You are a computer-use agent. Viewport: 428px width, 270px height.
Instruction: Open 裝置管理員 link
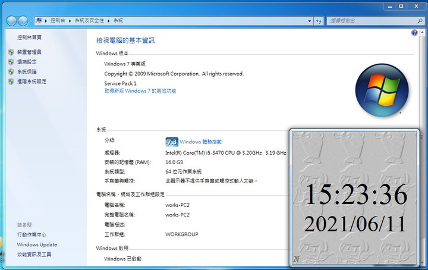click(29, 52)
